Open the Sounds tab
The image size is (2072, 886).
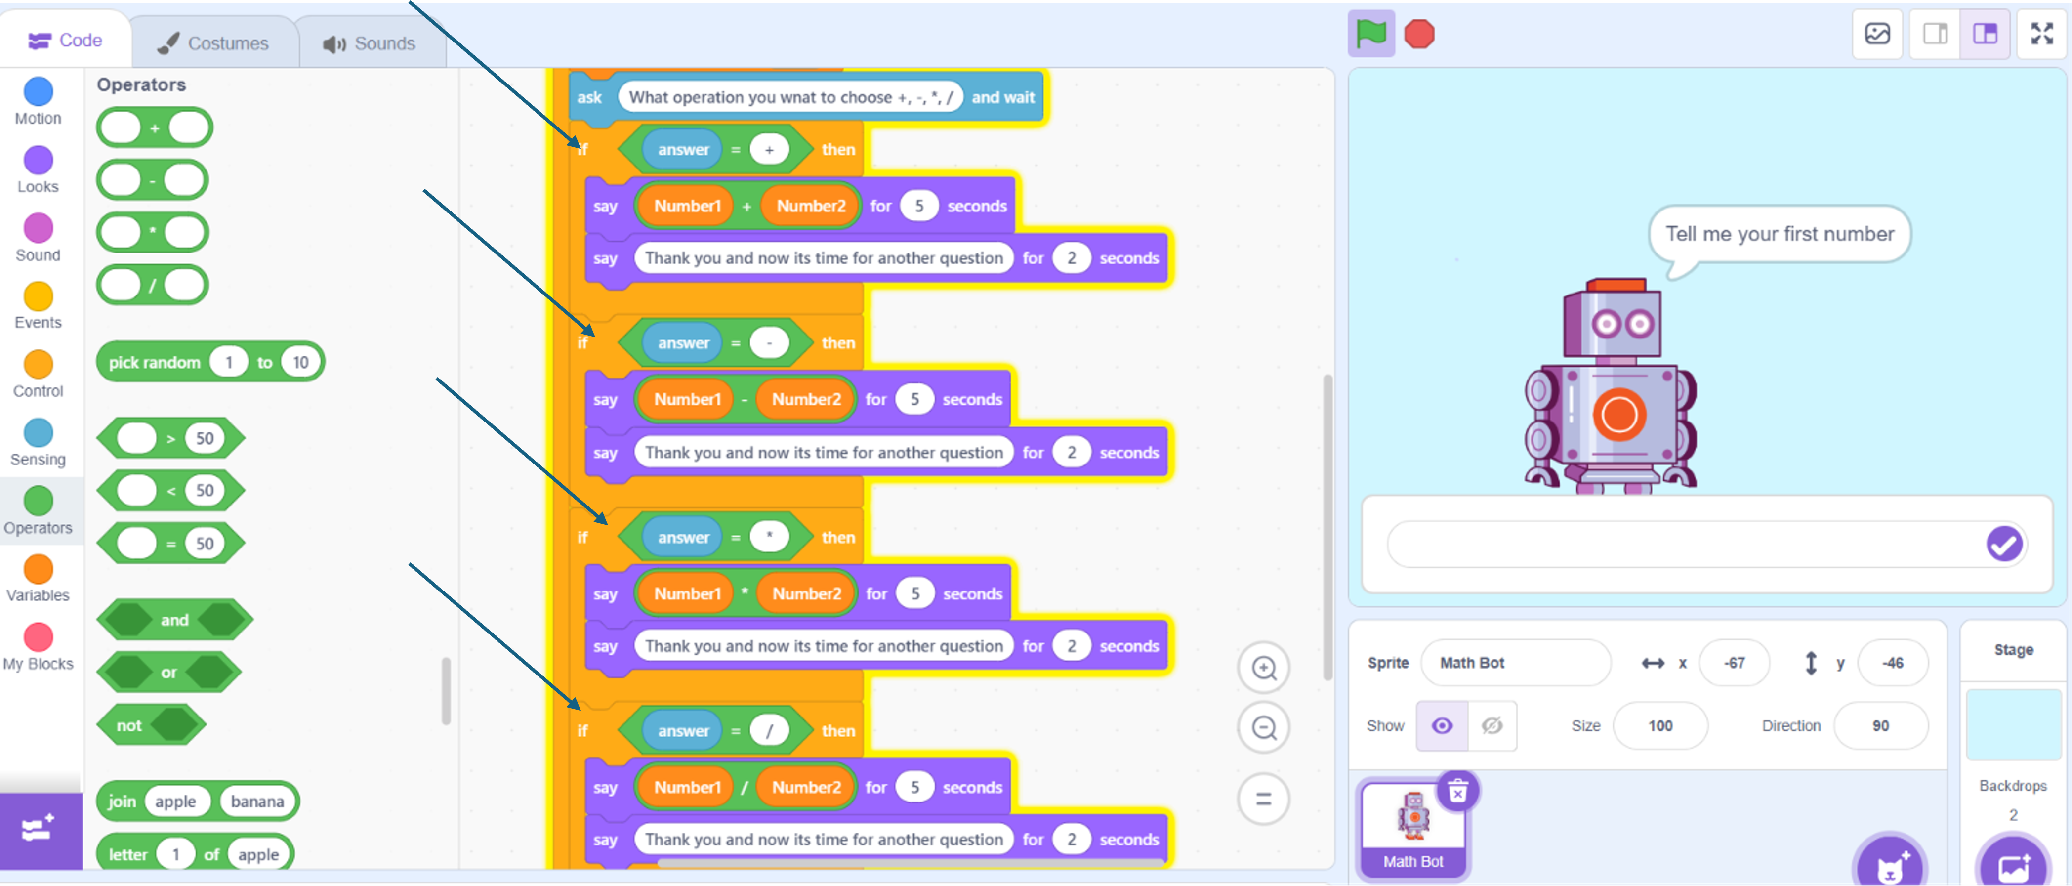click(x=370, y=43)
